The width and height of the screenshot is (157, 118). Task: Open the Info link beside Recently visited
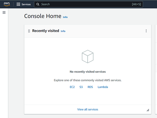tap(63, 31)
